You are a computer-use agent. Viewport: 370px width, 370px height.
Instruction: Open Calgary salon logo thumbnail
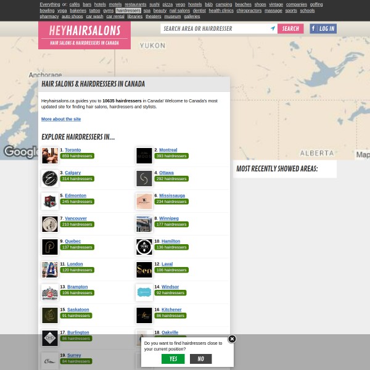(x=50, y=179)
